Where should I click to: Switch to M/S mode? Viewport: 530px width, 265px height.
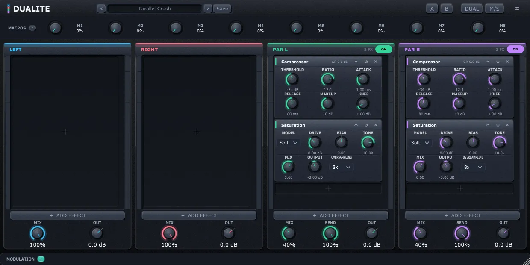coord(494,9)
